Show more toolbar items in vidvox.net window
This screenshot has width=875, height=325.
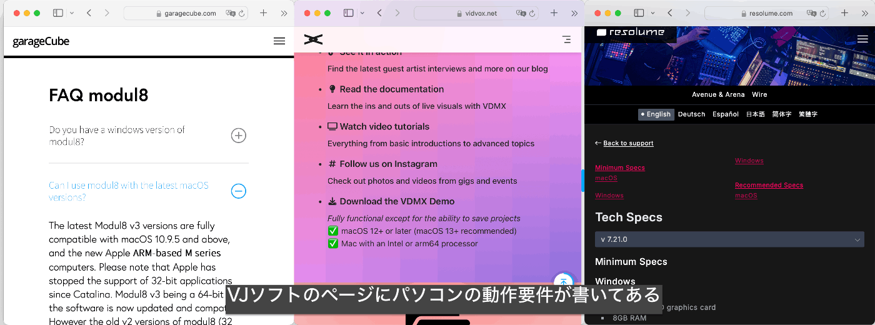(x=574, y=13)
